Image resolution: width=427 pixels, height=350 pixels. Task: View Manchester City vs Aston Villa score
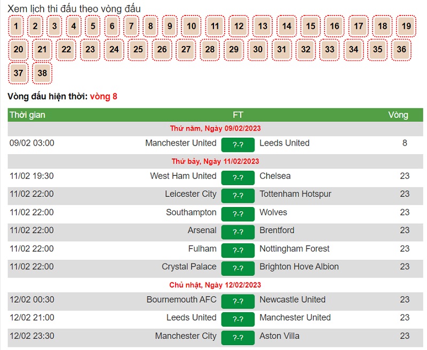click(x=238, y=338)
